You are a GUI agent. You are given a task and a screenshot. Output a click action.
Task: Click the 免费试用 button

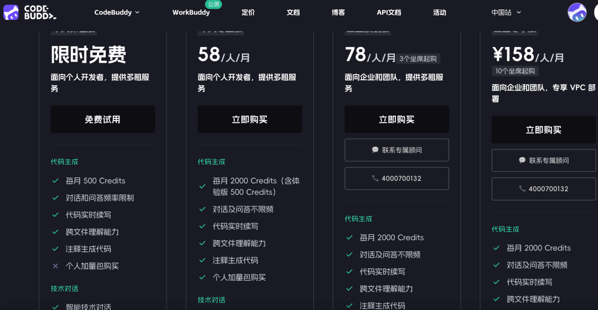tap(102, 120)
